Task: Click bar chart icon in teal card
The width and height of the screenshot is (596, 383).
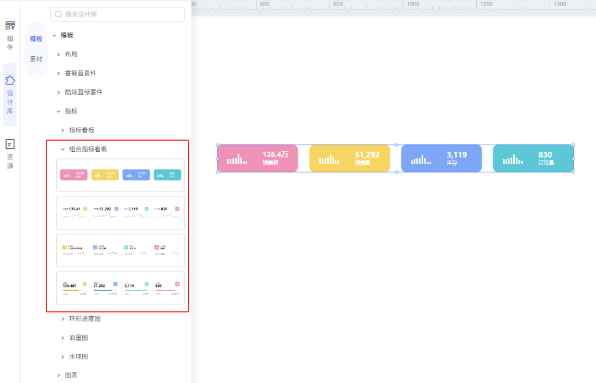Action: (513, 159)
